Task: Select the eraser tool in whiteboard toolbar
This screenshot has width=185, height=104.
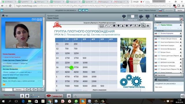Action: tap(139, 26)
